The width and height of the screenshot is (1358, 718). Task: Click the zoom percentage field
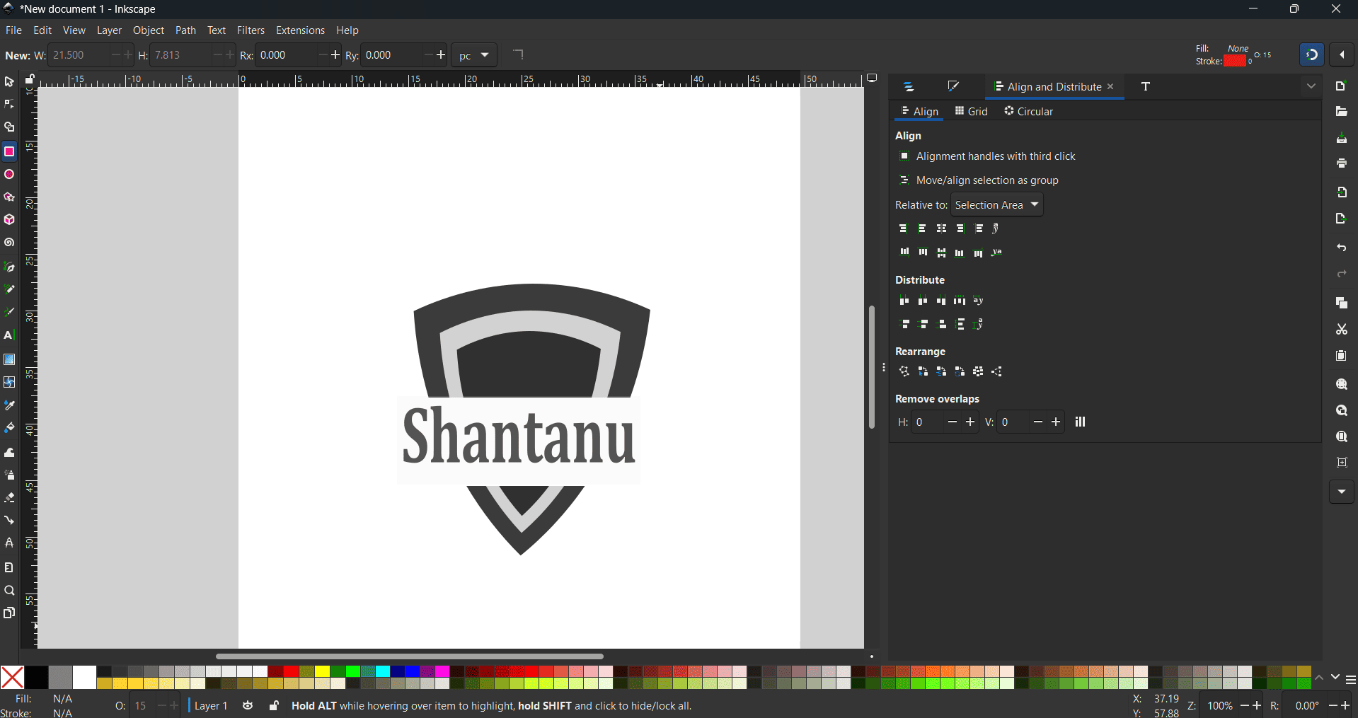1221,706
